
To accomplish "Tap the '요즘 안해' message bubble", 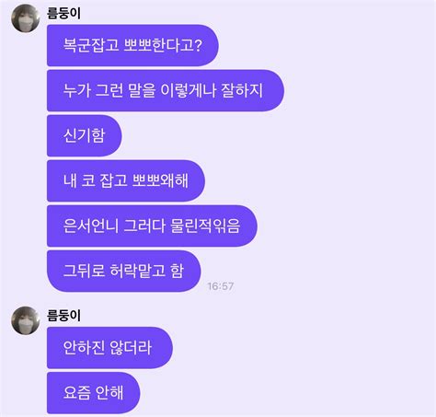I will click(93, 393).
